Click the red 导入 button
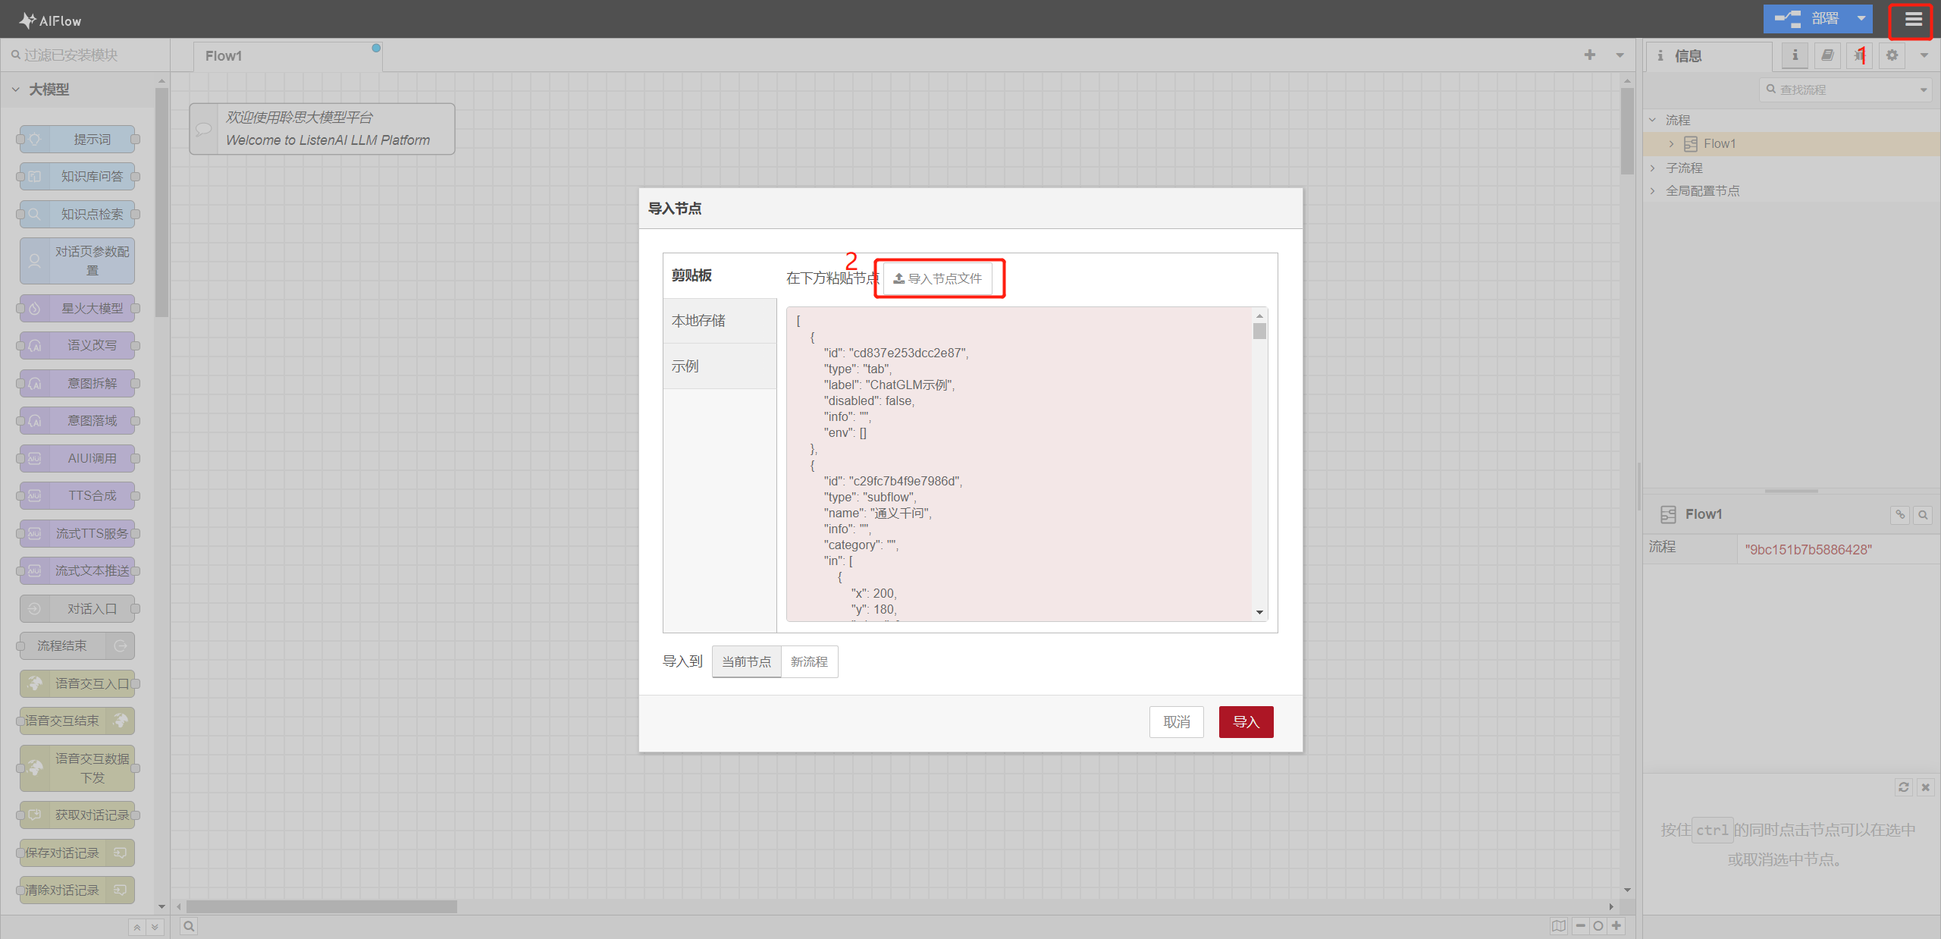The height and width of the screenshot is (939, 1941). pos(1246,722)
